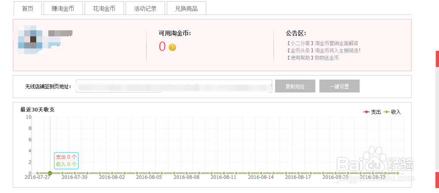Screen dimensions: 439x193
Task: Open the 赚淘金币 tab
Action: (63, 8)
